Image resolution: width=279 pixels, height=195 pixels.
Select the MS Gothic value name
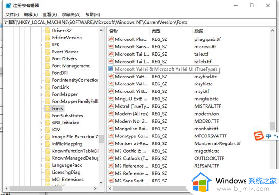[130, 151]
